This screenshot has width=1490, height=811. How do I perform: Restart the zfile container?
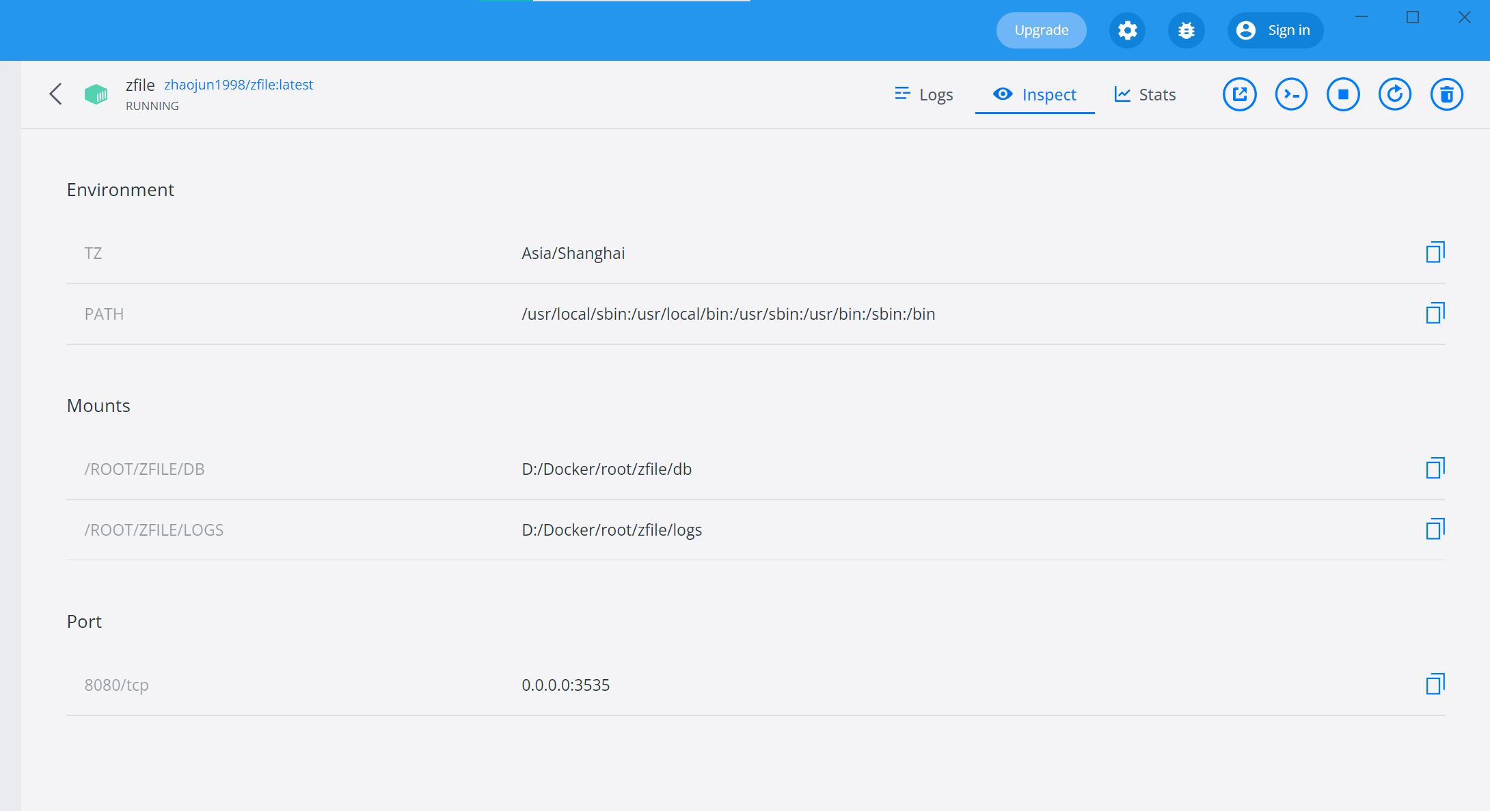pyautogui.click(x=1395, y=94)
